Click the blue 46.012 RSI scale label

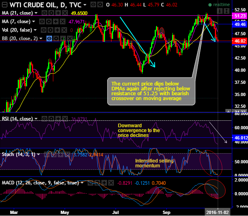(x=240, y=138)
